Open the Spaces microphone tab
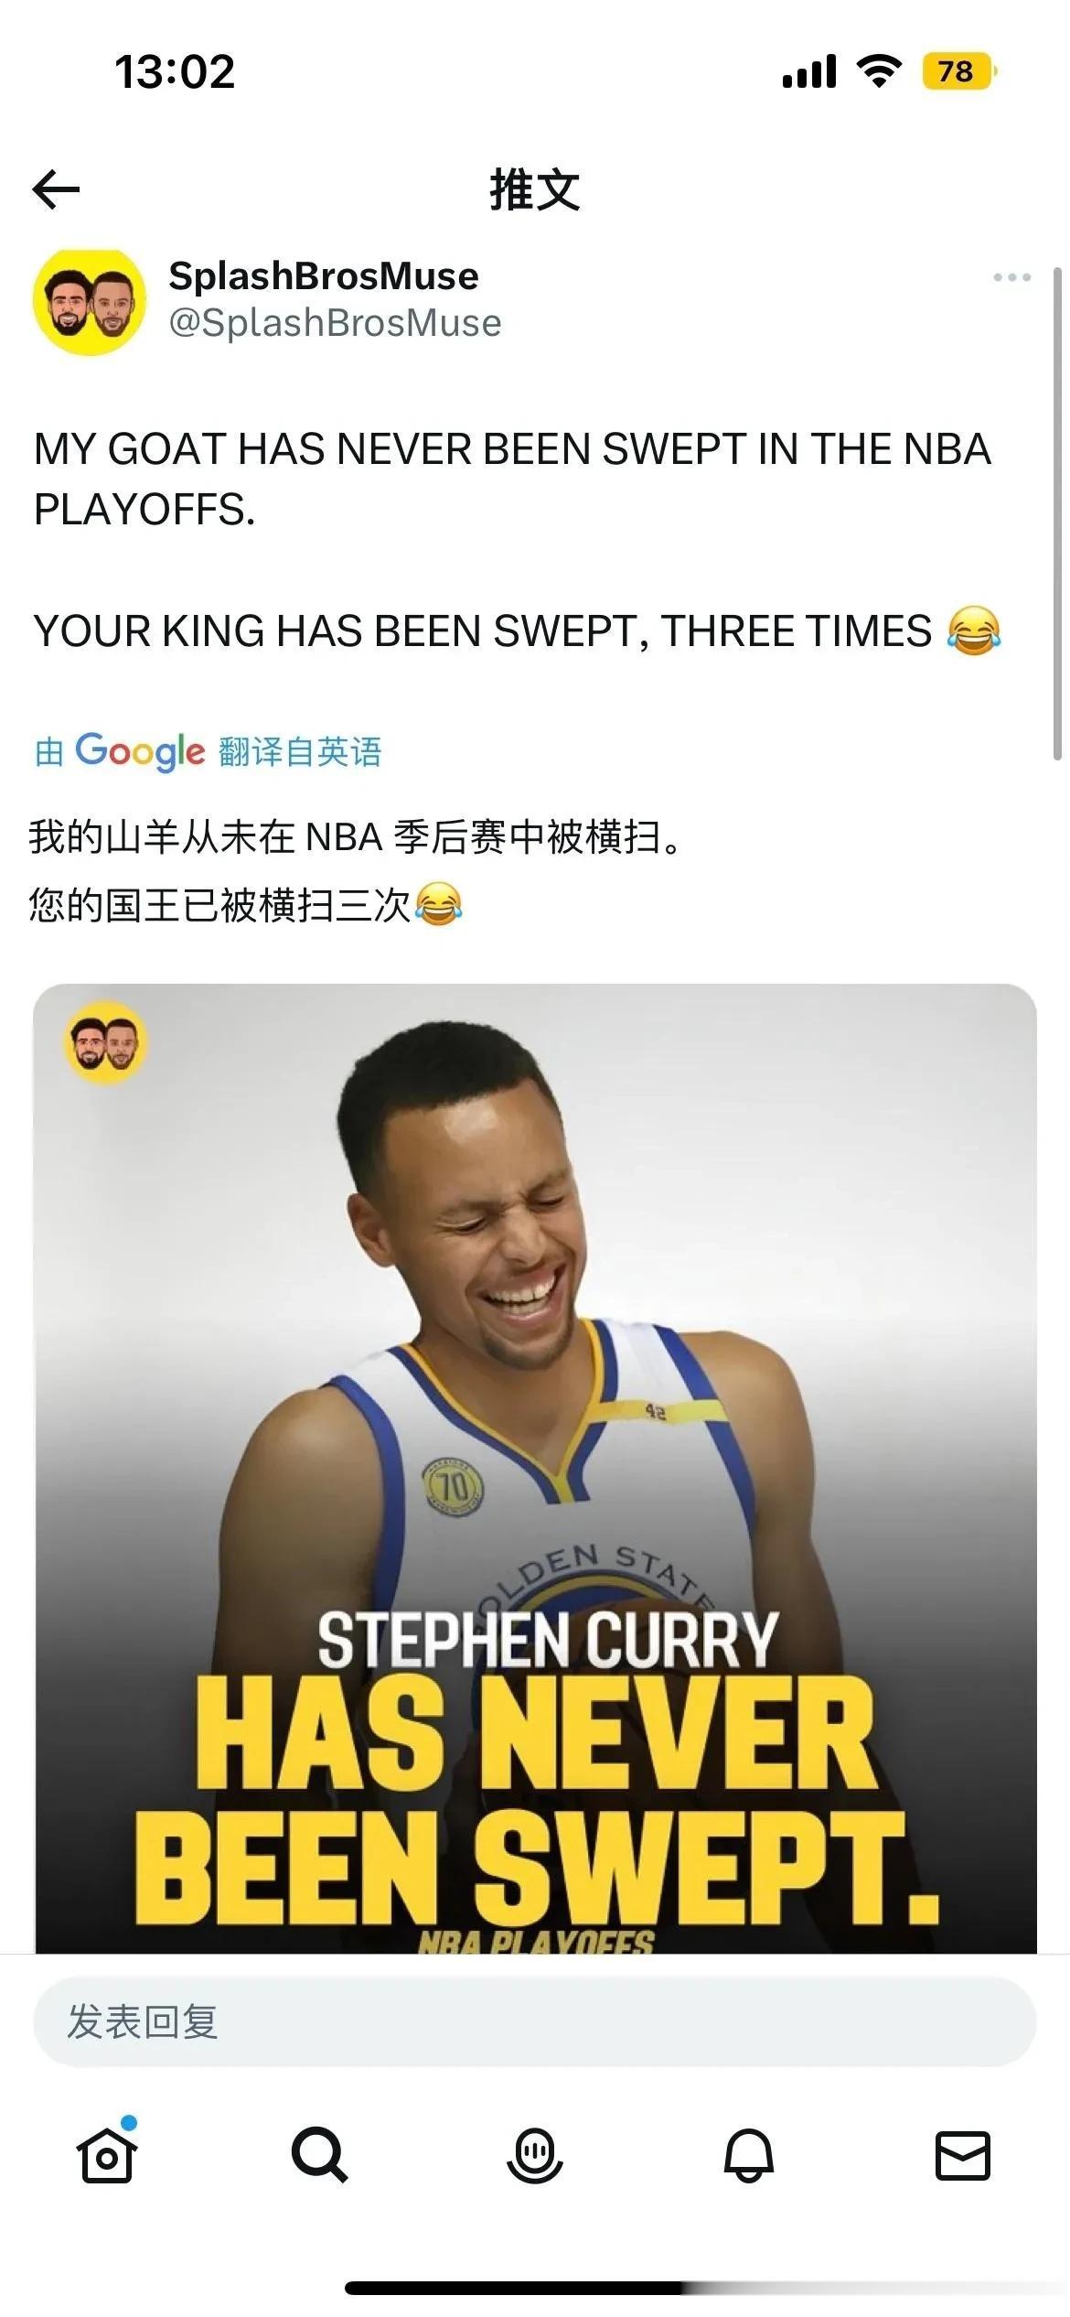The image size is (1070, 2317). pyautogui.click(x=535, y=2154)
